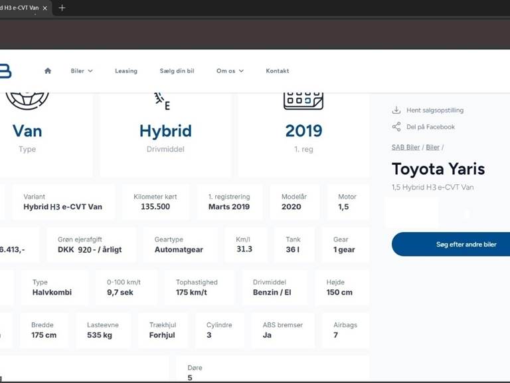Image resolution: width=510 pixels, height=383 pixels.
Task: Click the home icon in the navigation bar
Action: click(x=48, y=71)
